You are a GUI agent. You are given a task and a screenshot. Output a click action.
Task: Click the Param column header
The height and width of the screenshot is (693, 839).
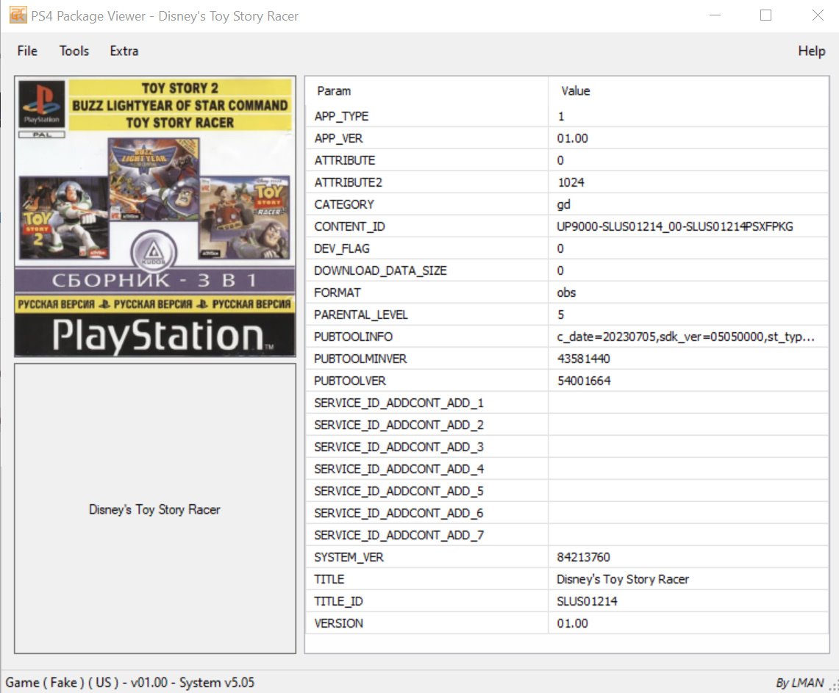(334, 91)
